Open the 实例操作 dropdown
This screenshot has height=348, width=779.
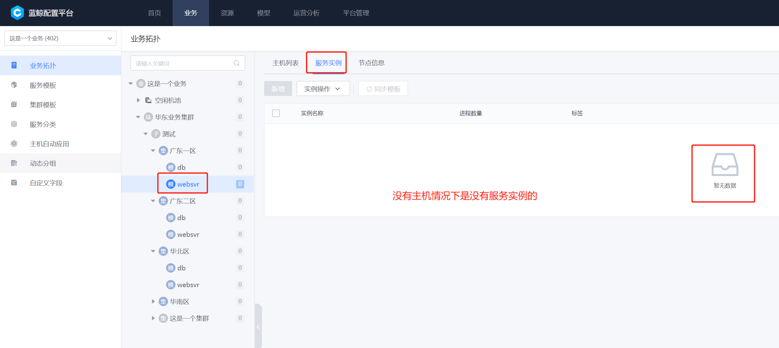pos(323,89)
